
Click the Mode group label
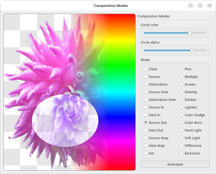tap(145, 60)
